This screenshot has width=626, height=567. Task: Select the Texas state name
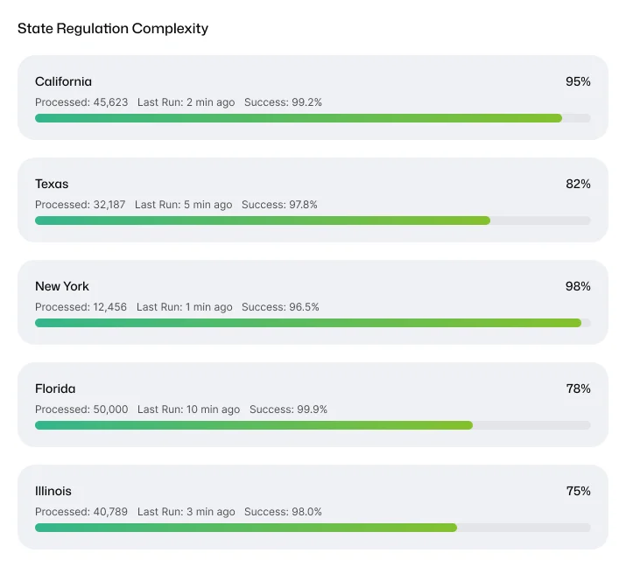52,184
